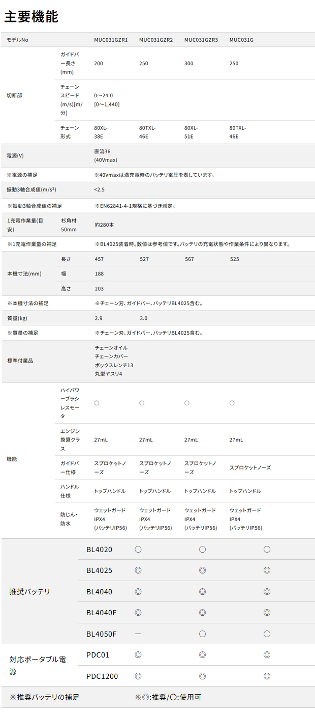Select length value 527
Viewport: 315px width, 713px height.
tap(144, 259)
